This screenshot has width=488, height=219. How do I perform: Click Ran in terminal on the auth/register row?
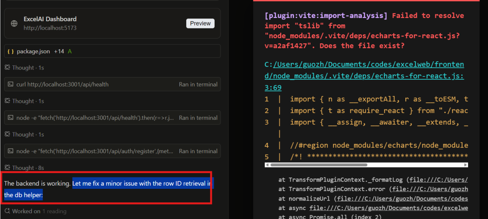click(198, 151)
